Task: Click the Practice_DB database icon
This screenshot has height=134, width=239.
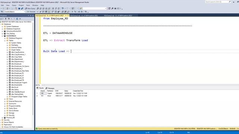Action: pyautogui.click(x=5, y=118)
